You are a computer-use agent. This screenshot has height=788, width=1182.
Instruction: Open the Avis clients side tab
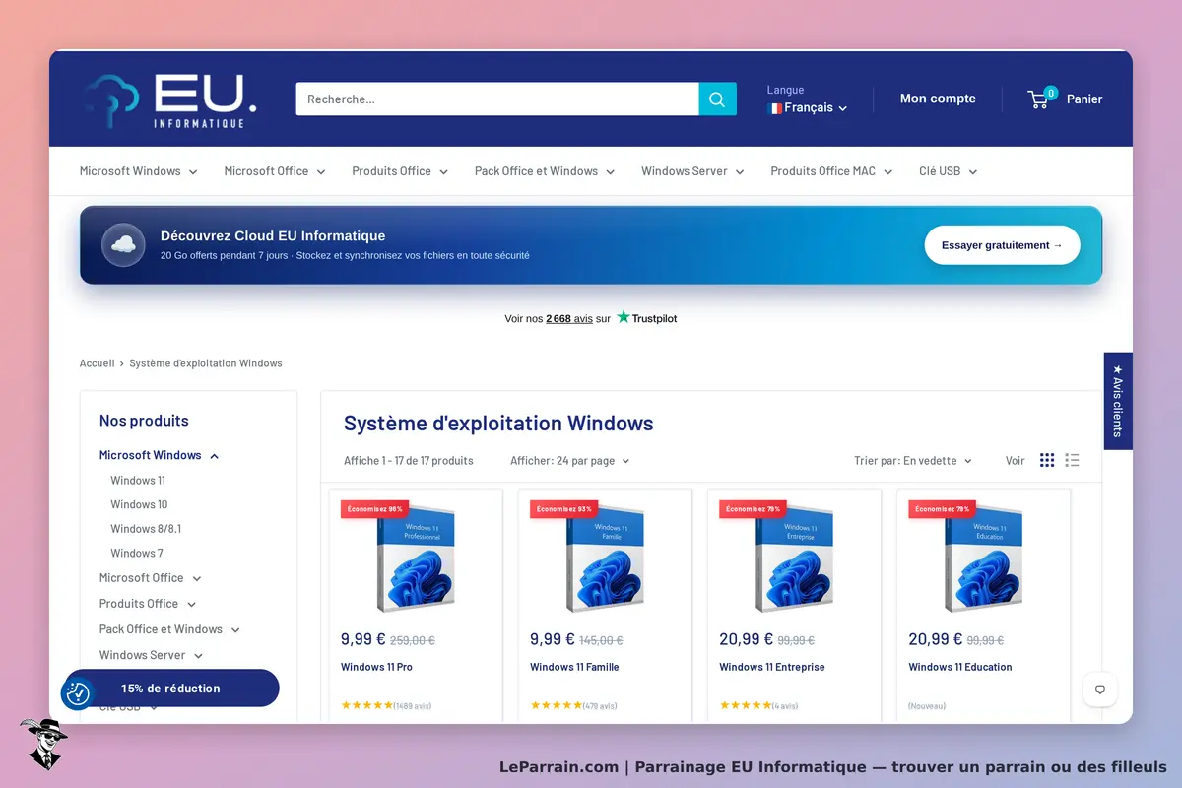click(1118, 401)
